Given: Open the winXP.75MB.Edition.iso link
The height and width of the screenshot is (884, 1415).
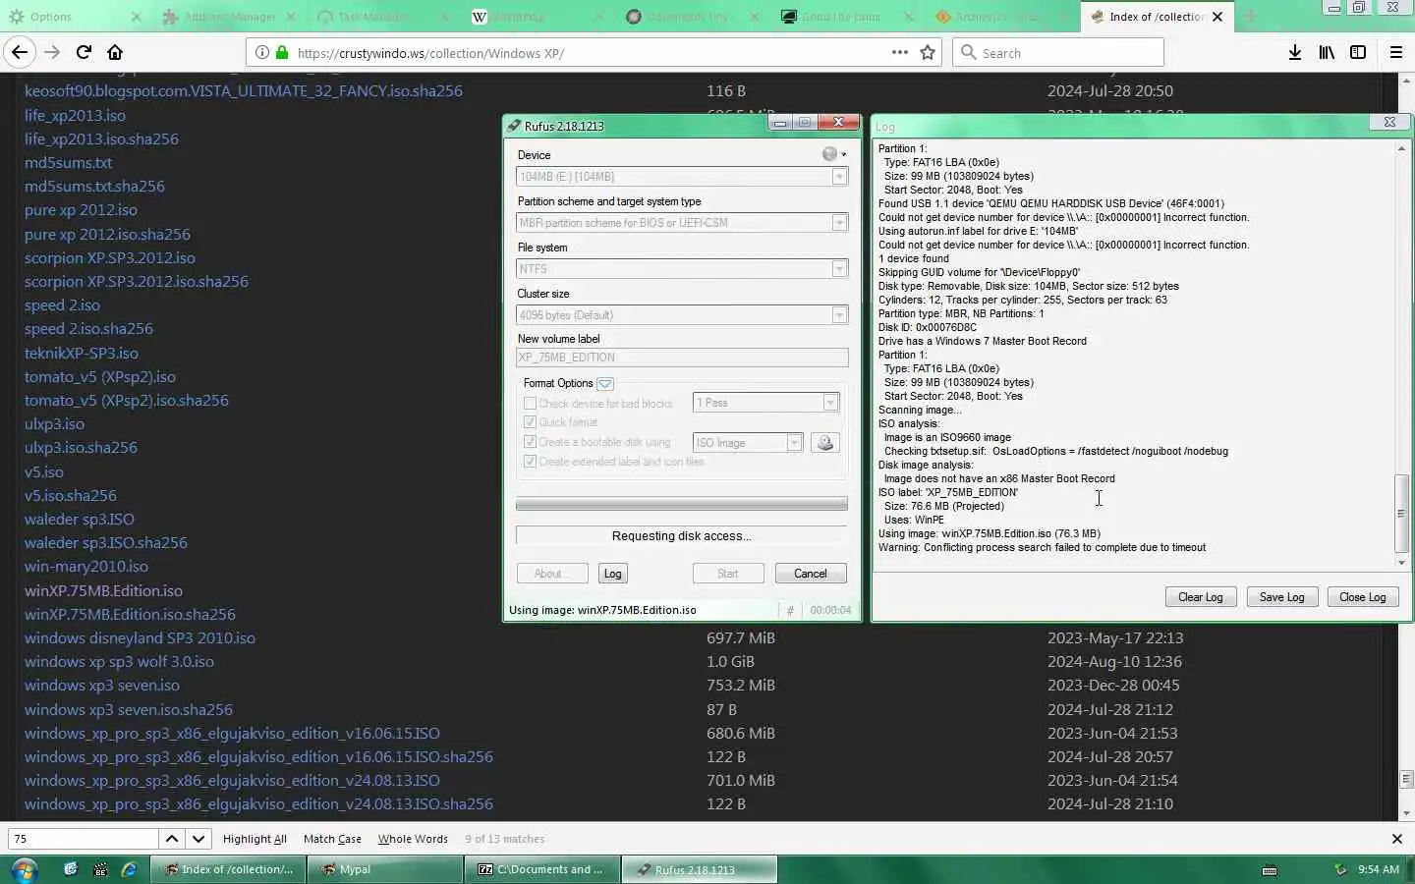Looking at the screenshot, I should pyautogui.click(x=103, y=590).
